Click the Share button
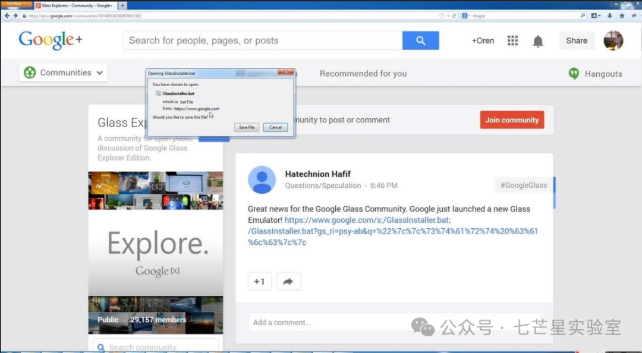Viewport: 642px width, 353px height. click(577, 40)
